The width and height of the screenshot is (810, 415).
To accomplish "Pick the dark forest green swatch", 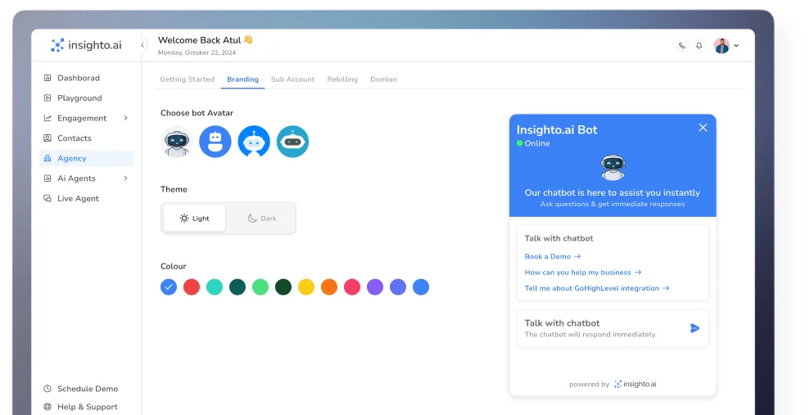I will [283, 287].
